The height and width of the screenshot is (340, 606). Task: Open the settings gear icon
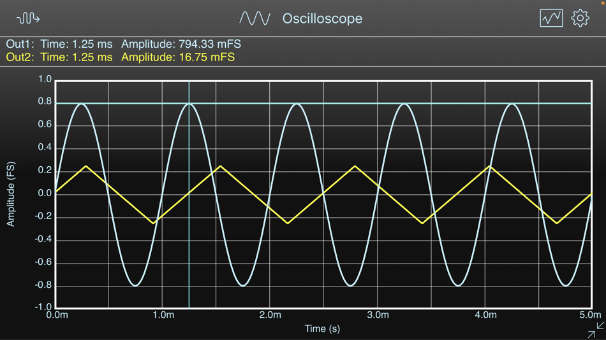[x=580, y=18]
